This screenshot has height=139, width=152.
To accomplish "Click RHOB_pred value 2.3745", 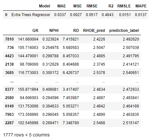I will tap(99, 64).
